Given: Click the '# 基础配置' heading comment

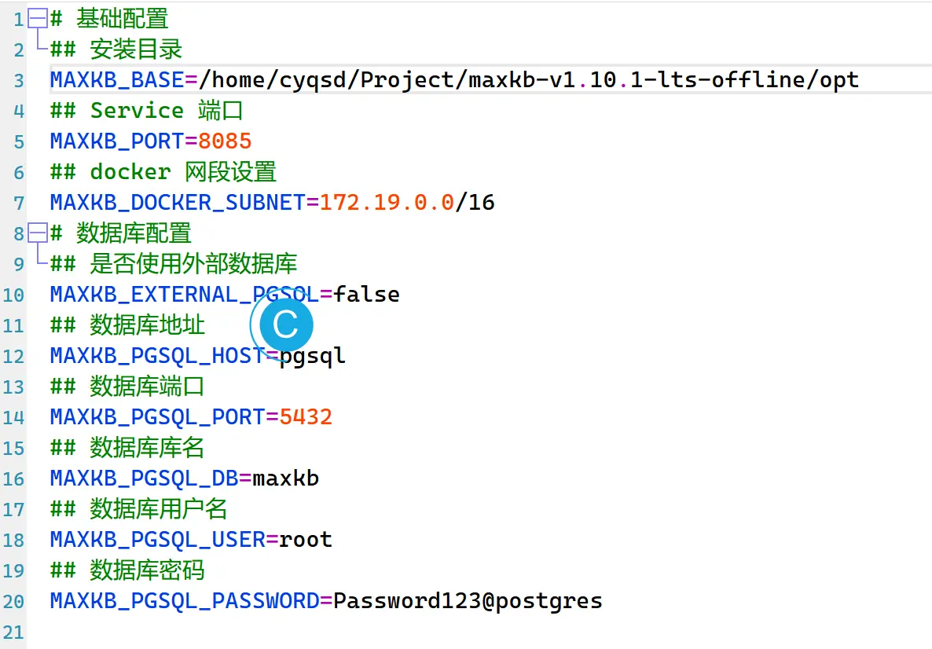Looking at the screenshot, I should tap(109, 18).
